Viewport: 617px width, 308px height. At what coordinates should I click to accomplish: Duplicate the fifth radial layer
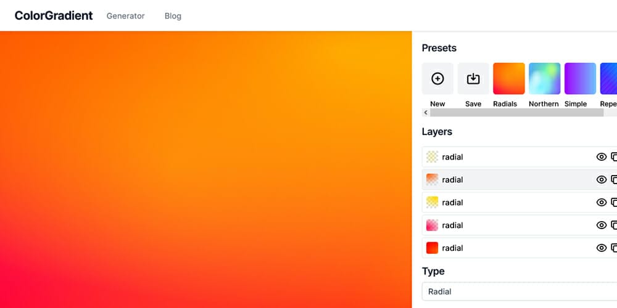point(614,248)
